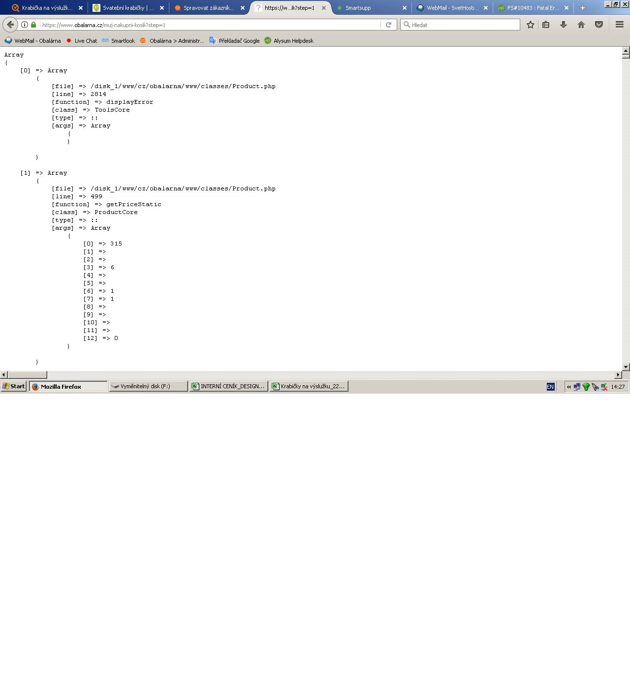630x681 pixels.
Task: Click the 'ToolsCore' class text
Action: click(112, 110)
